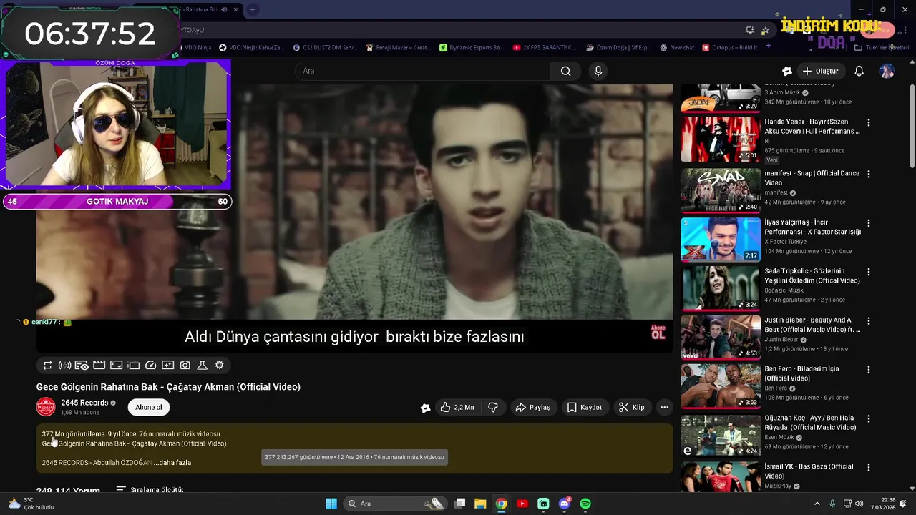Open the 2X FPS GARANTİ bookmark
The image size is (916, 515).
(544, 48)
